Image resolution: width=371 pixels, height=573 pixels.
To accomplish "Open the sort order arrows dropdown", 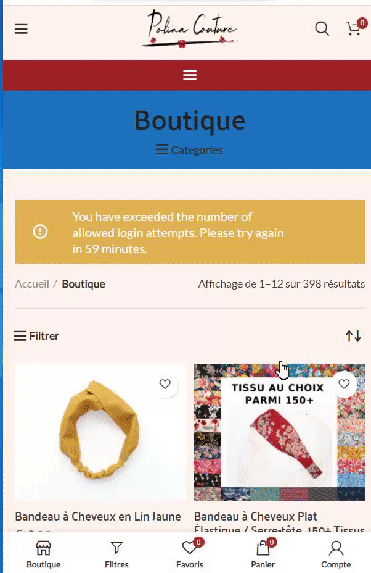I will [x=354, y=336].
